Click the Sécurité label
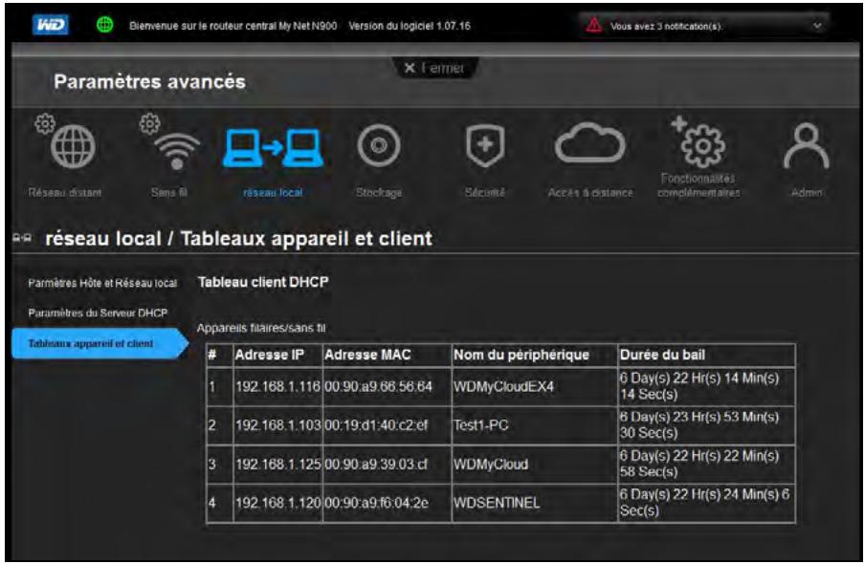The width and height of the screenshot is (865, 564). 485,192
